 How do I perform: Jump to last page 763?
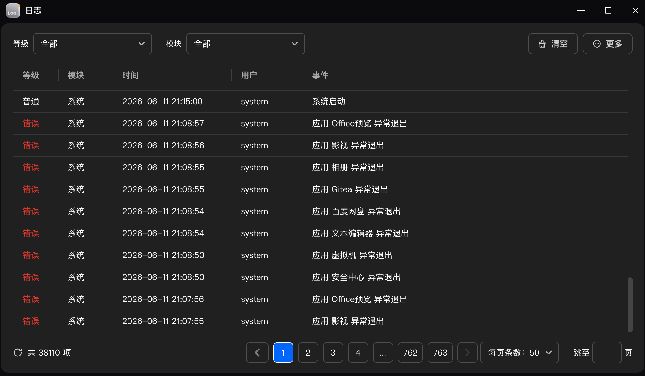440,353
